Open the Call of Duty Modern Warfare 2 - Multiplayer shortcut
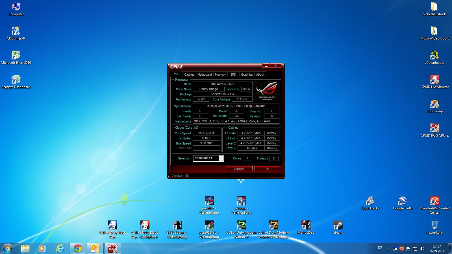This screenshot has height=254, width=452. tap(273, 229)
